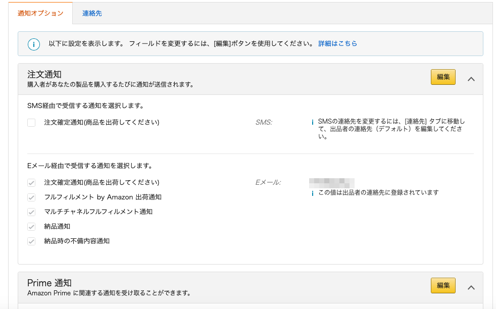This screenshot has height=309, width=496.
Task: Collapse the Prime 通知 section chevron
Action: coord(471,287)
